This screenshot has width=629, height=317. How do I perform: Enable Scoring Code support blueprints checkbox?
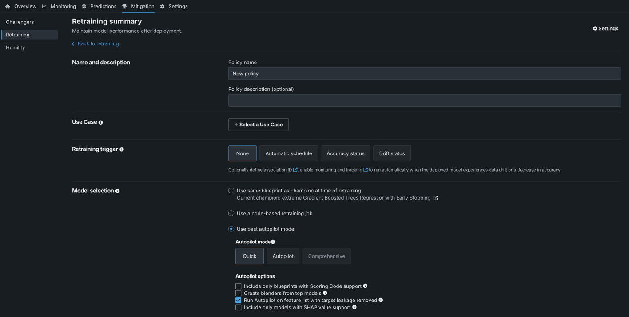point(239,286)
